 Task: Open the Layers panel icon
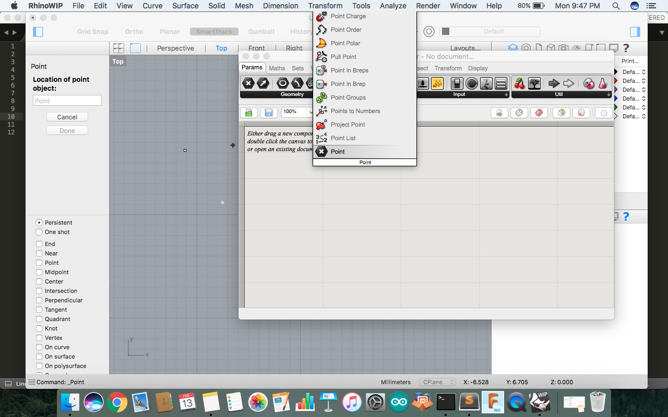click(x=512, y=48)
